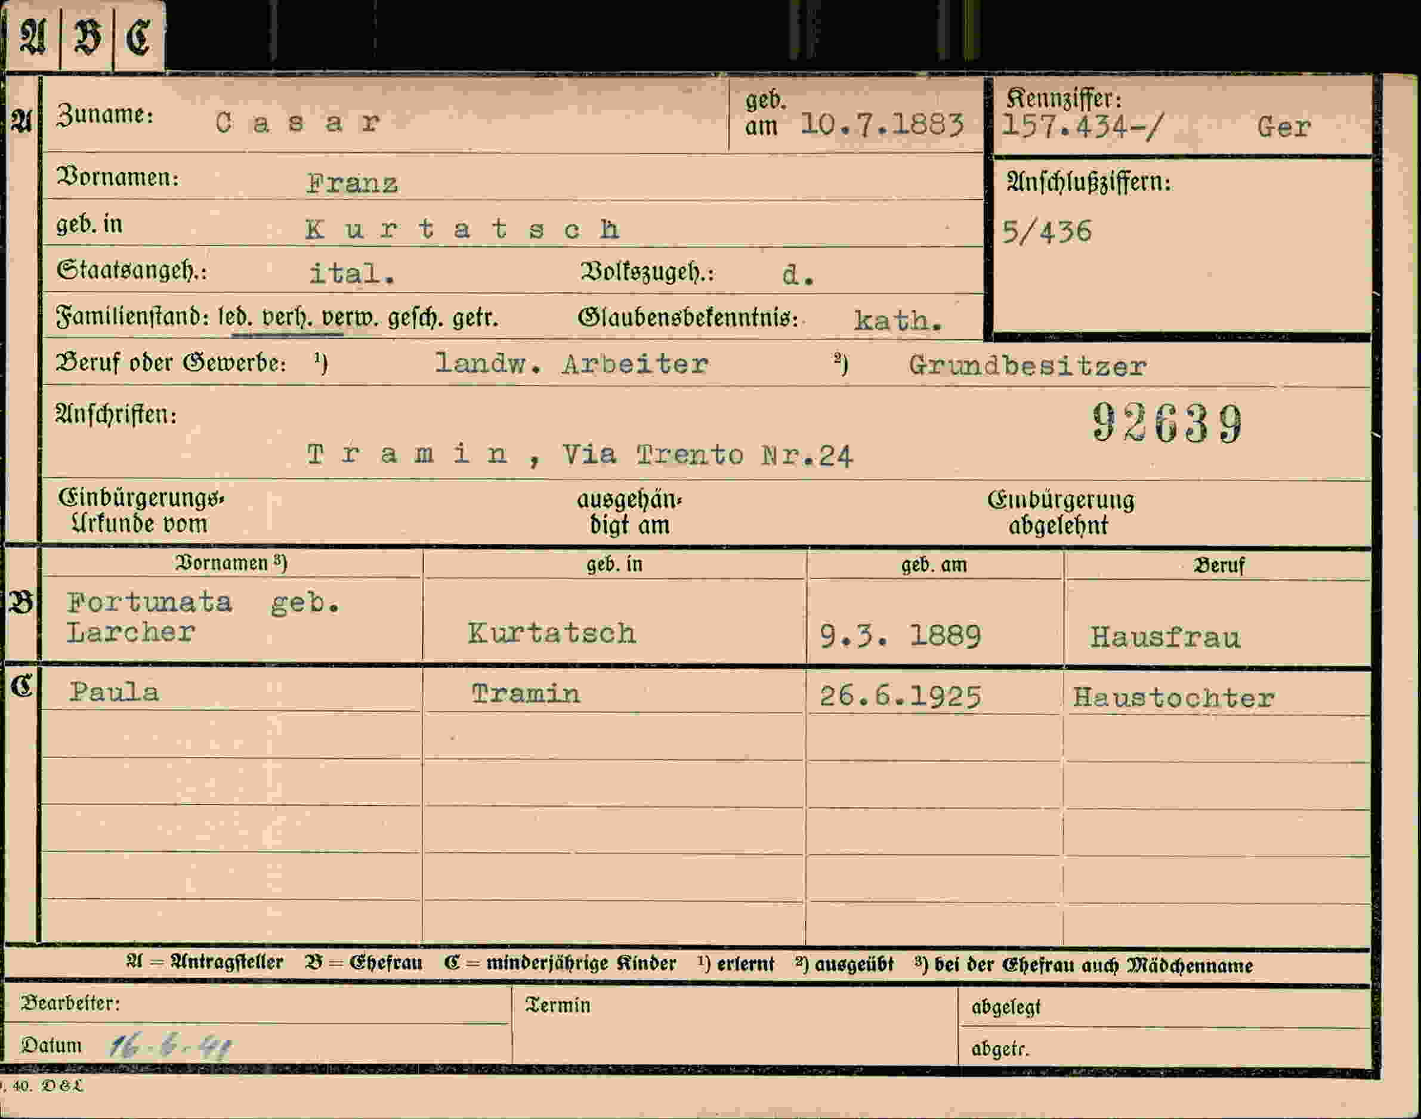The height and width of the screenshot is (1119, 1421).
Task: Click the 'Ger' text after Kennziffer
Action: pyautogui.click(x=1283, y=127)
